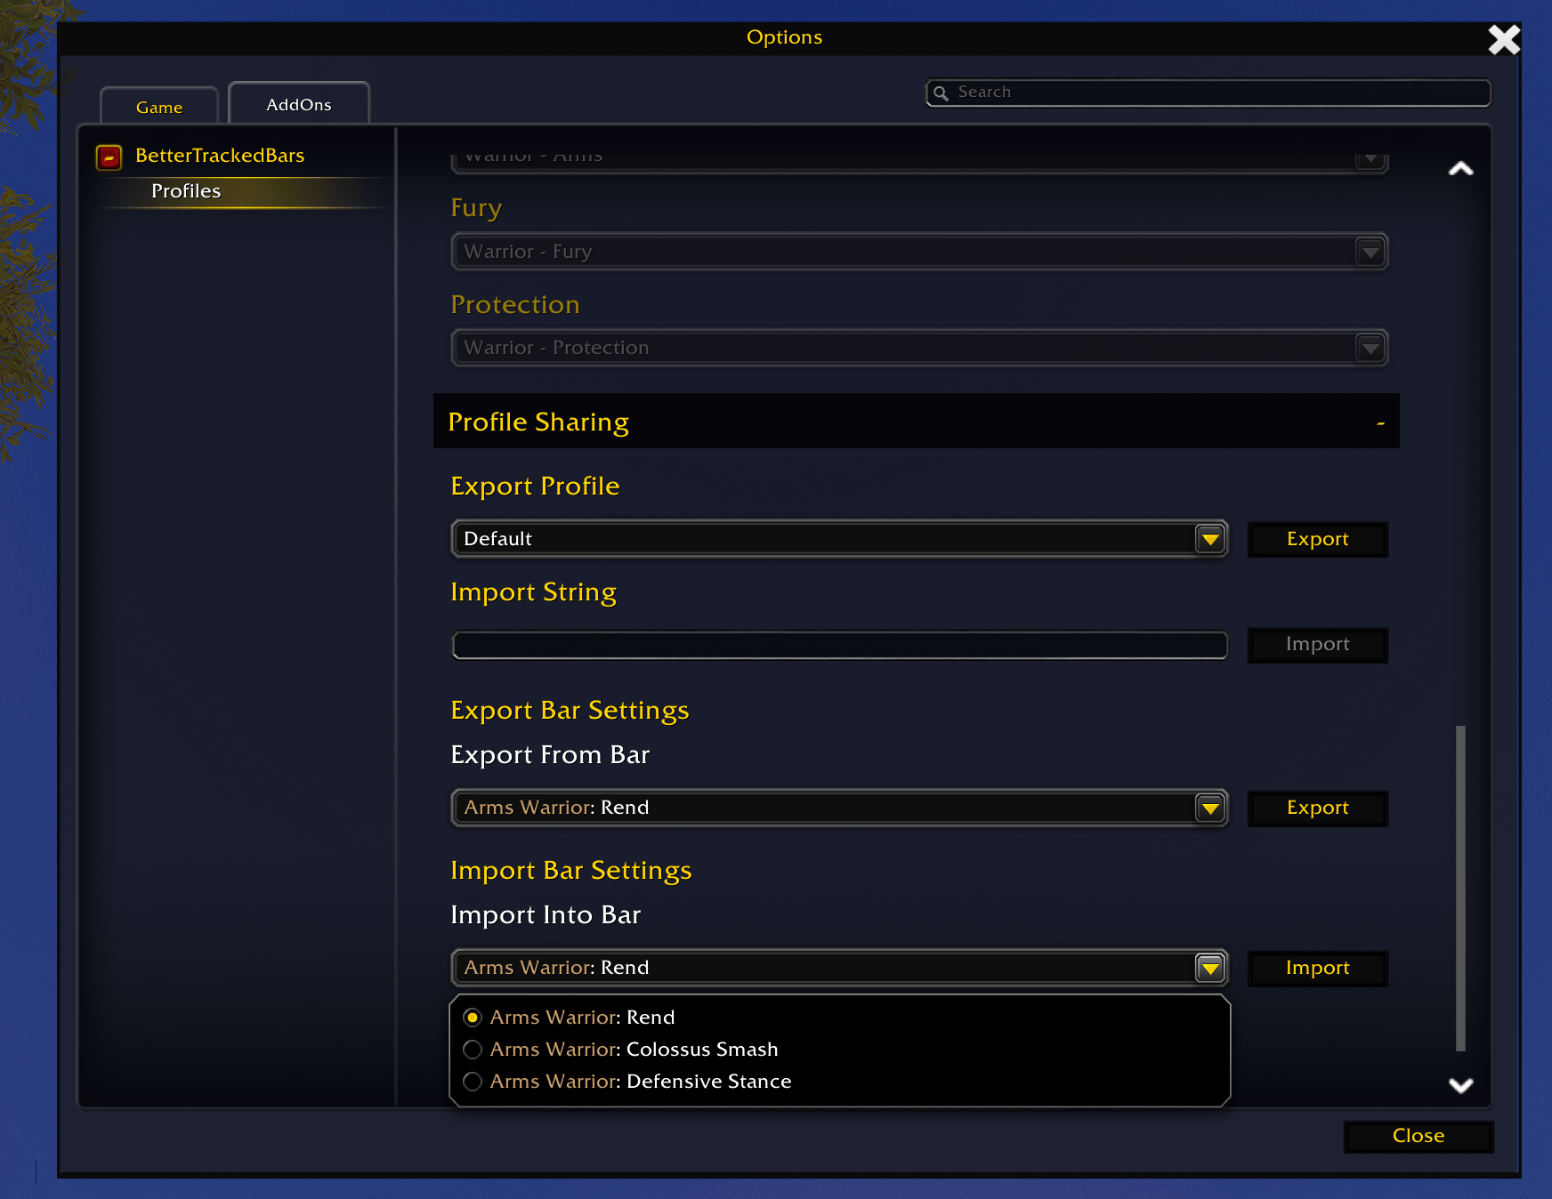This screenshot has width=1552, height=1199.
Task: Switch to the Game tab
Action: point(159,107)
